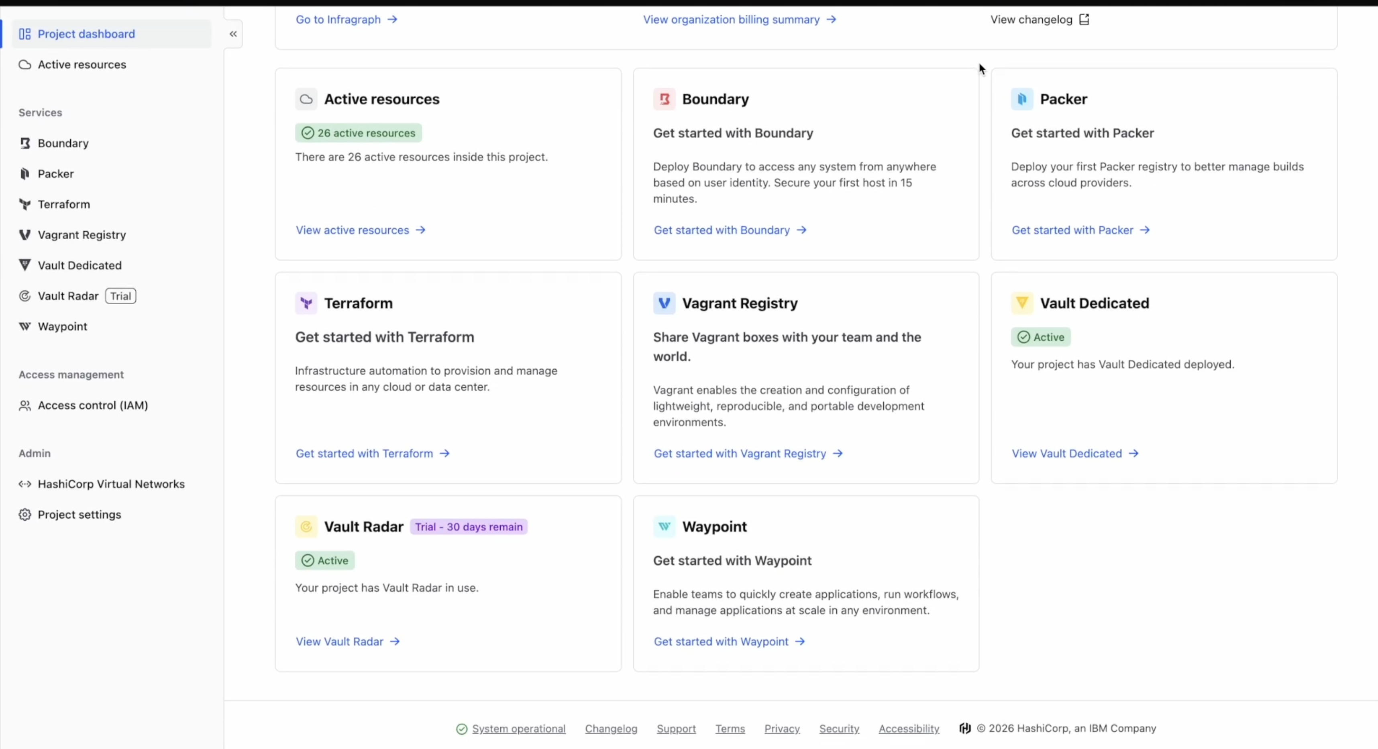
Task: Click the Packer card logo icon
Action: (x=1022, y=99)
